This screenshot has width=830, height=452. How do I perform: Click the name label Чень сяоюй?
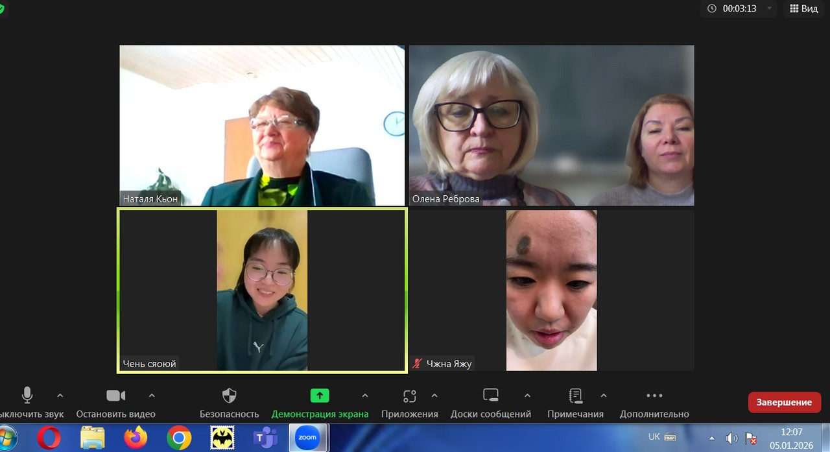click(x=149, y=364)
